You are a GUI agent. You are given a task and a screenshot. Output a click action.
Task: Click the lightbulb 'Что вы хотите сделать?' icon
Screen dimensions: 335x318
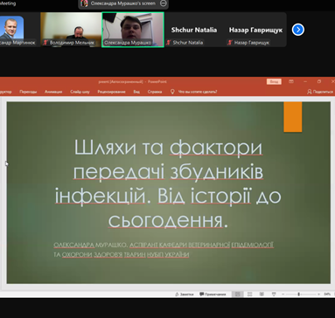[172, 92]
